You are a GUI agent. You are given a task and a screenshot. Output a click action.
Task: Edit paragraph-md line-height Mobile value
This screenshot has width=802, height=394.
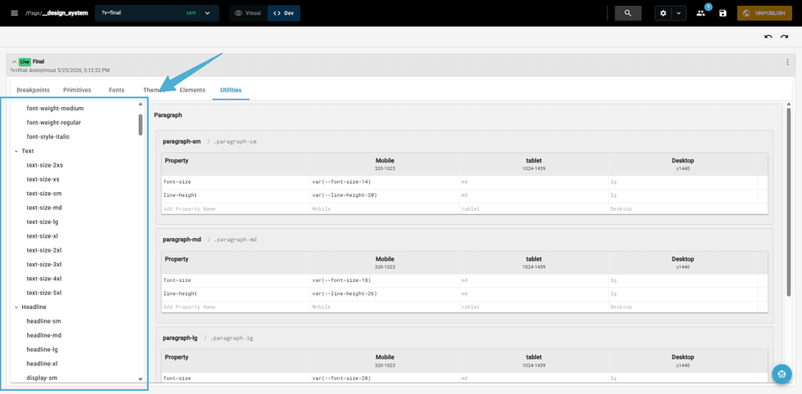[385, 293]
